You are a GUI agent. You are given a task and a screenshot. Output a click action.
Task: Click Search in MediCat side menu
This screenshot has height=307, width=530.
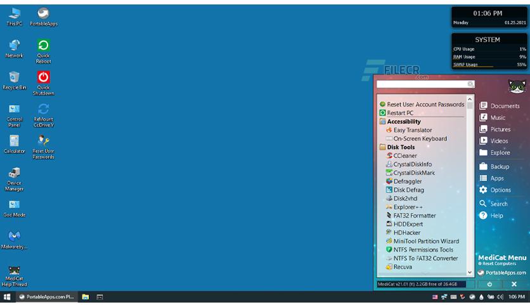(493, 204)
